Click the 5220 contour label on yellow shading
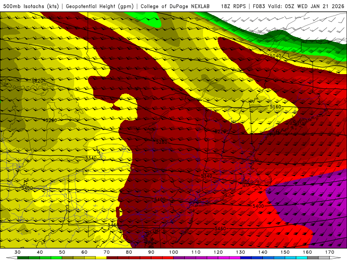This screenshot has height=260, width=347. tap(38, 81)
